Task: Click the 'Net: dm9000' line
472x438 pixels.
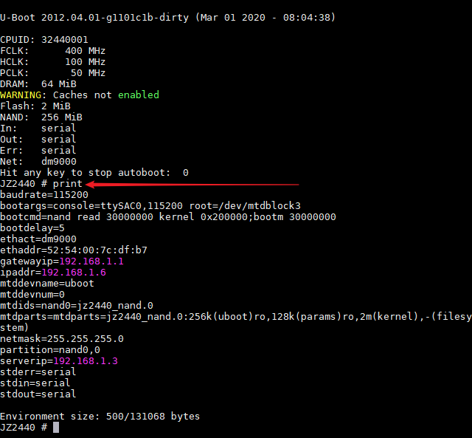Action: point(38,162)
